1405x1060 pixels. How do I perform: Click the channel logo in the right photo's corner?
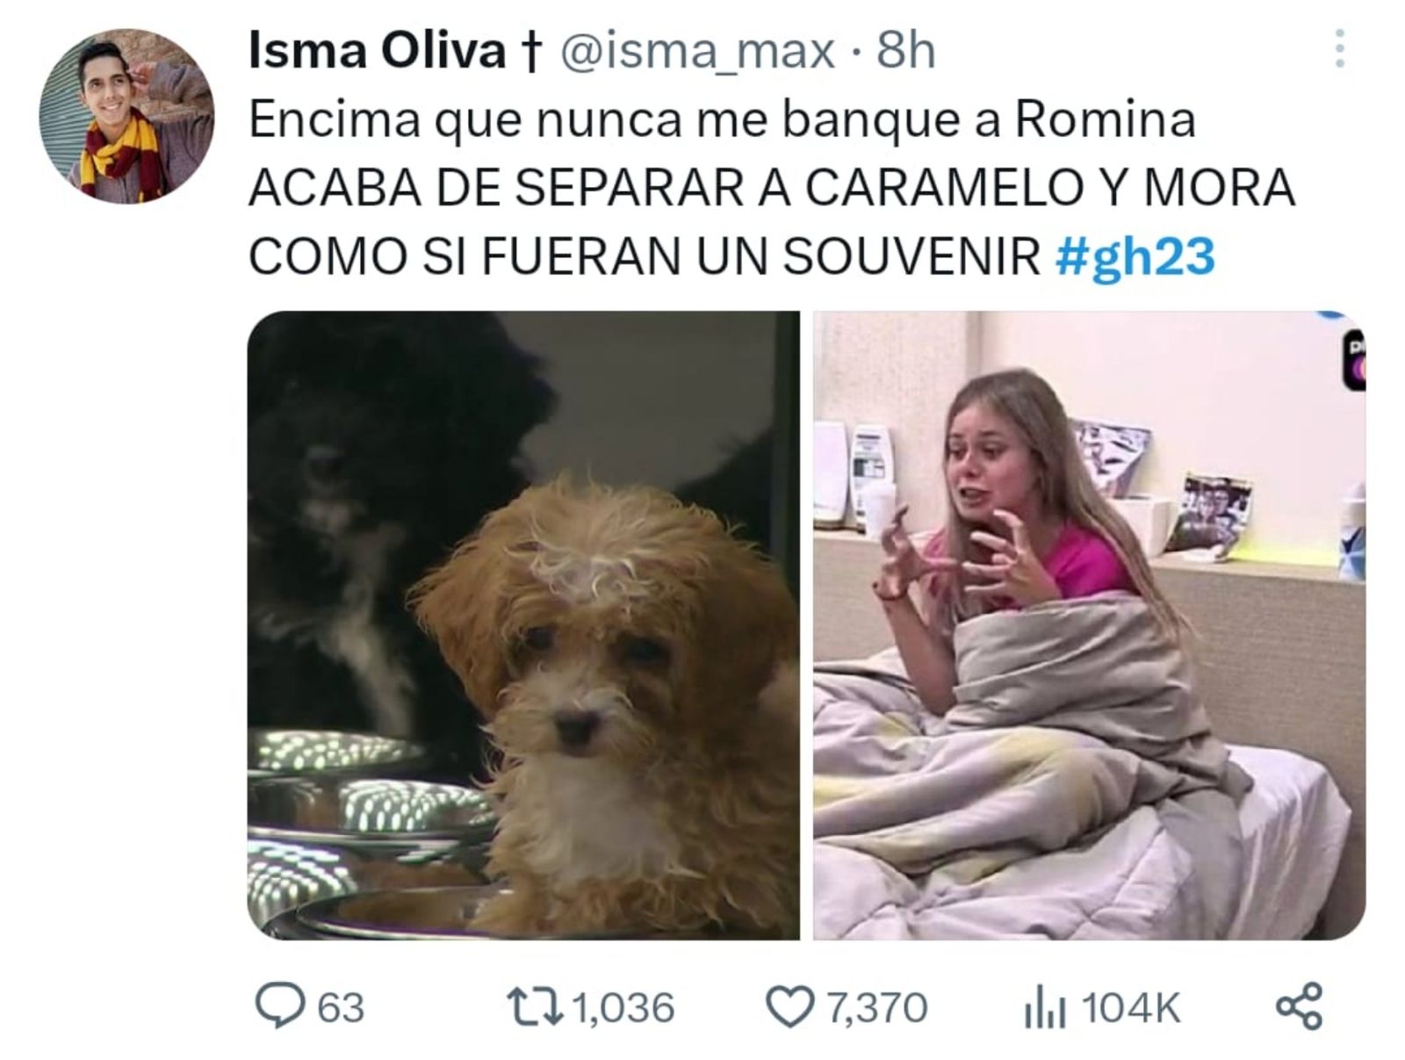(1353, 359)
